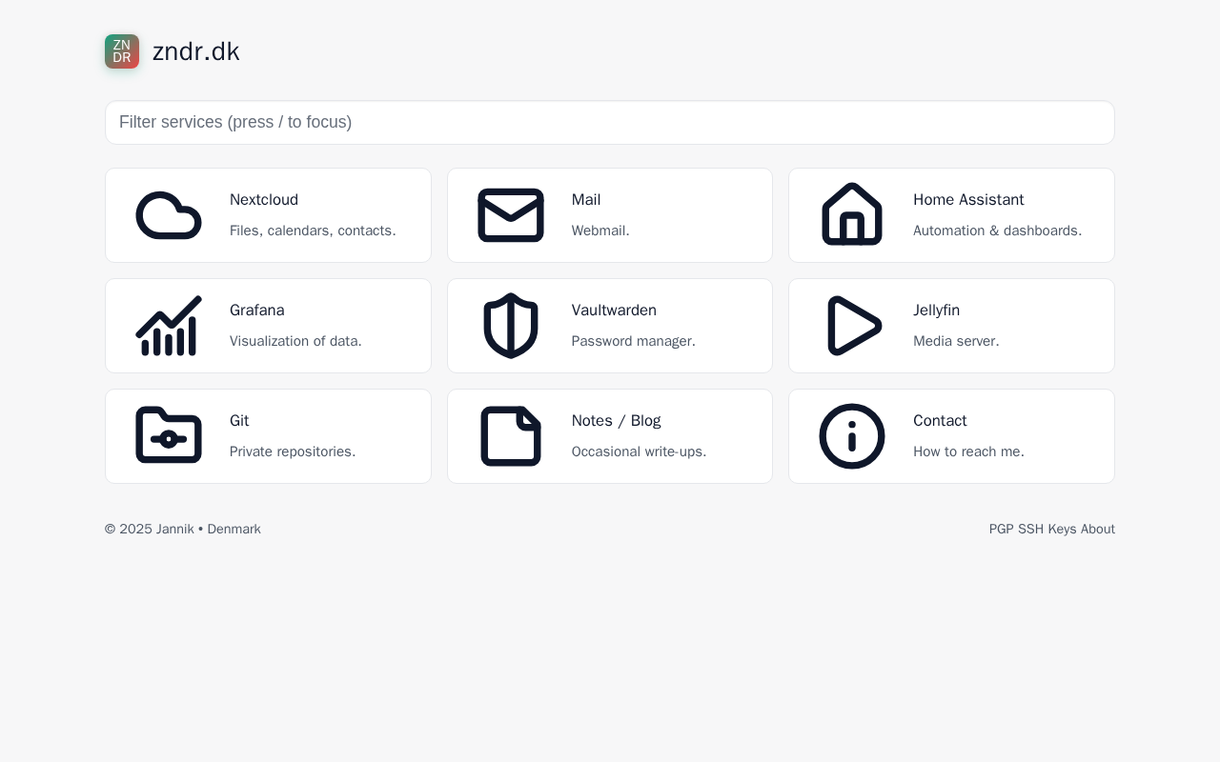Screen dimensions: 1220x762
Task: Click the ZNDR logo badge
Action: [122, 51]
